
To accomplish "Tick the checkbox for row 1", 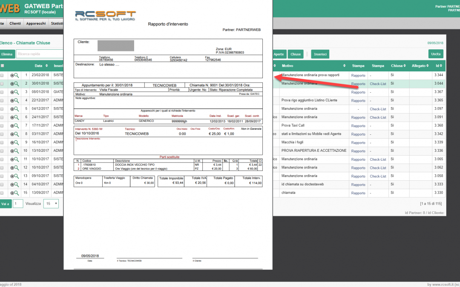I will 2,75.
